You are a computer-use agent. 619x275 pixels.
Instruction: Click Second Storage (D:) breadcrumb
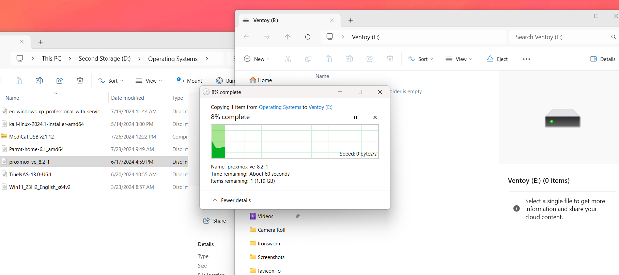coord(105,59)
